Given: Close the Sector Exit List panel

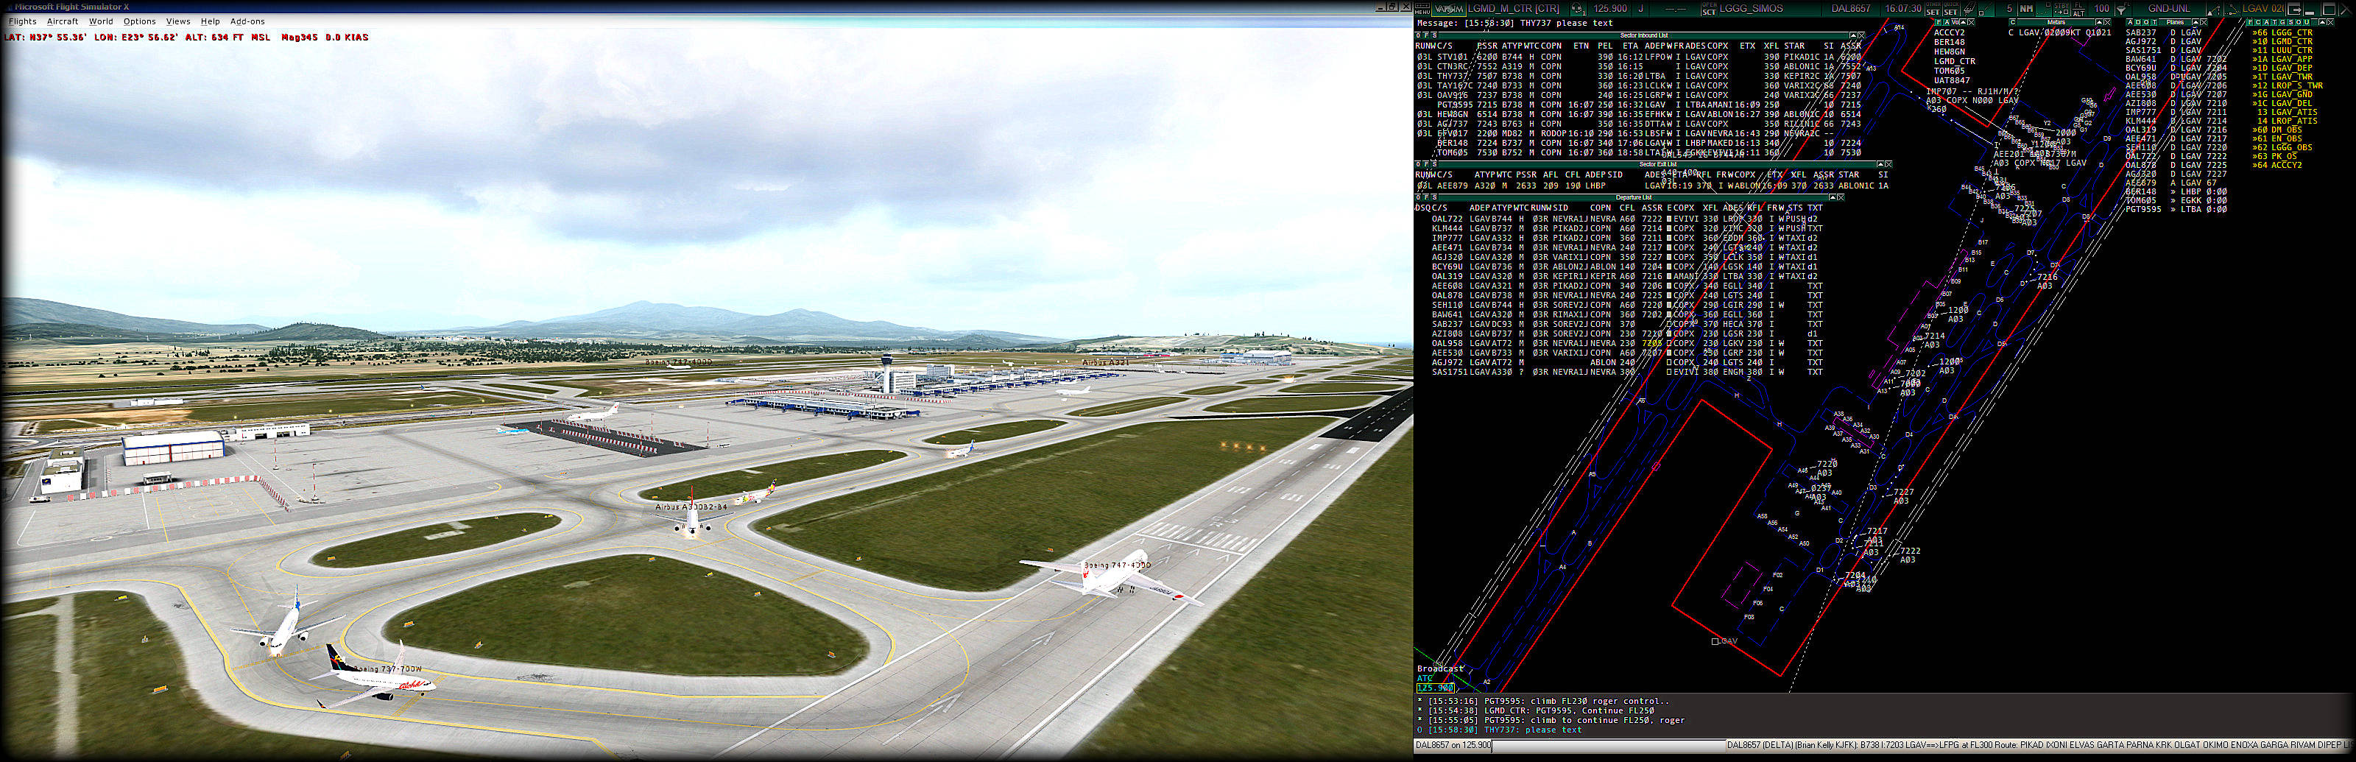Looking at the screenshot, I should pyautogui.click(x=1889, y=165).
